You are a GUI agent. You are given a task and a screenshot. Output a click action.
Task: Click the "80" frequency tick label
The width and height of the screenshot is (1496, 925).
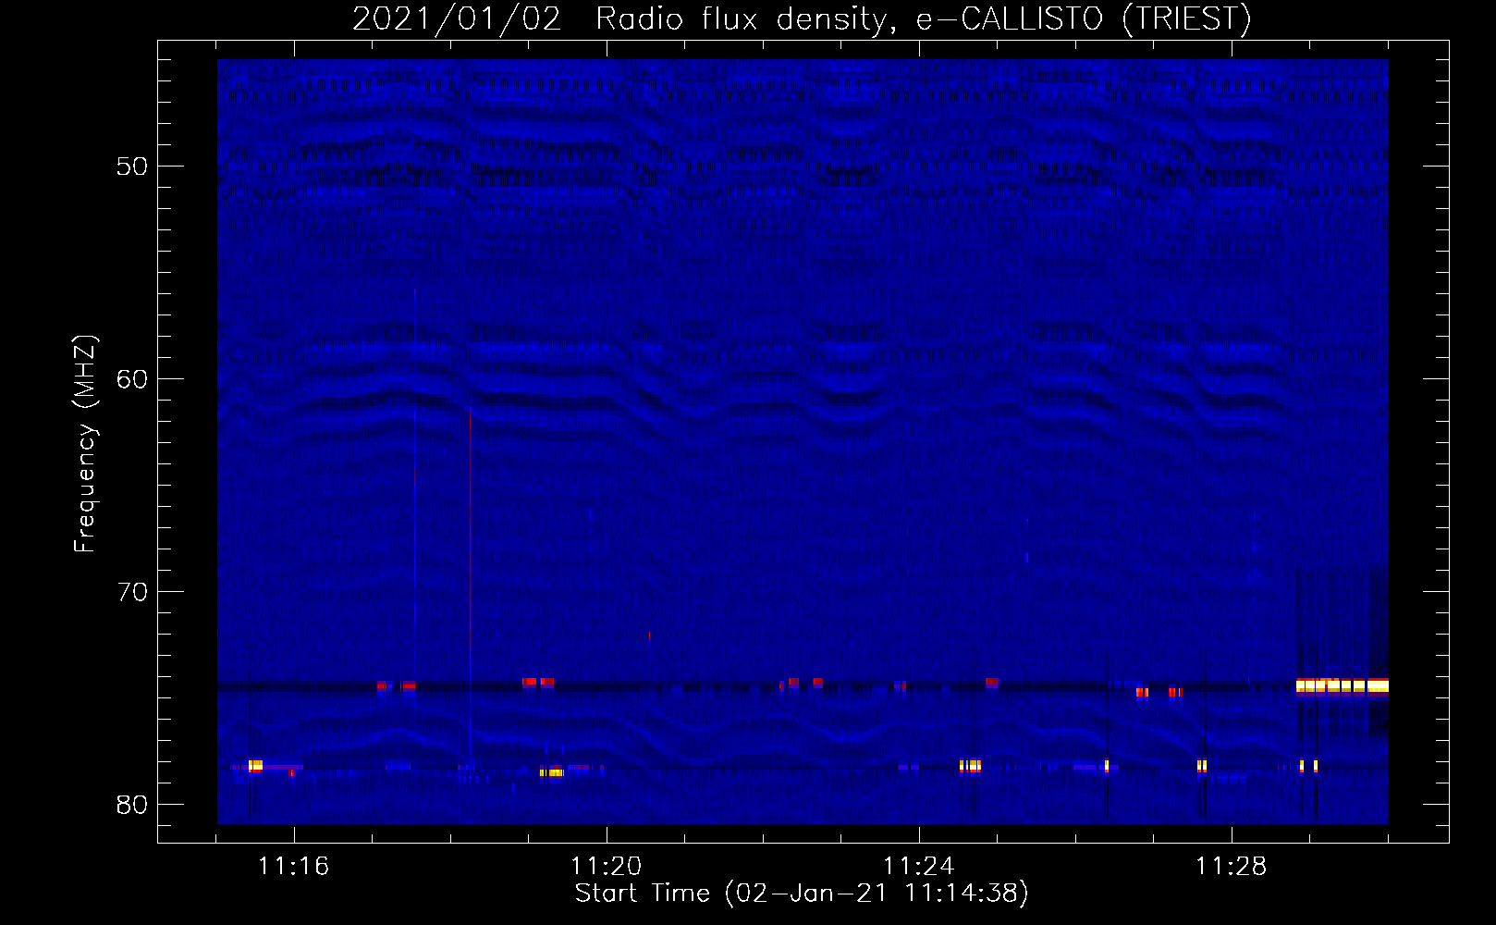pyautogui.click(x=132, y=805)
